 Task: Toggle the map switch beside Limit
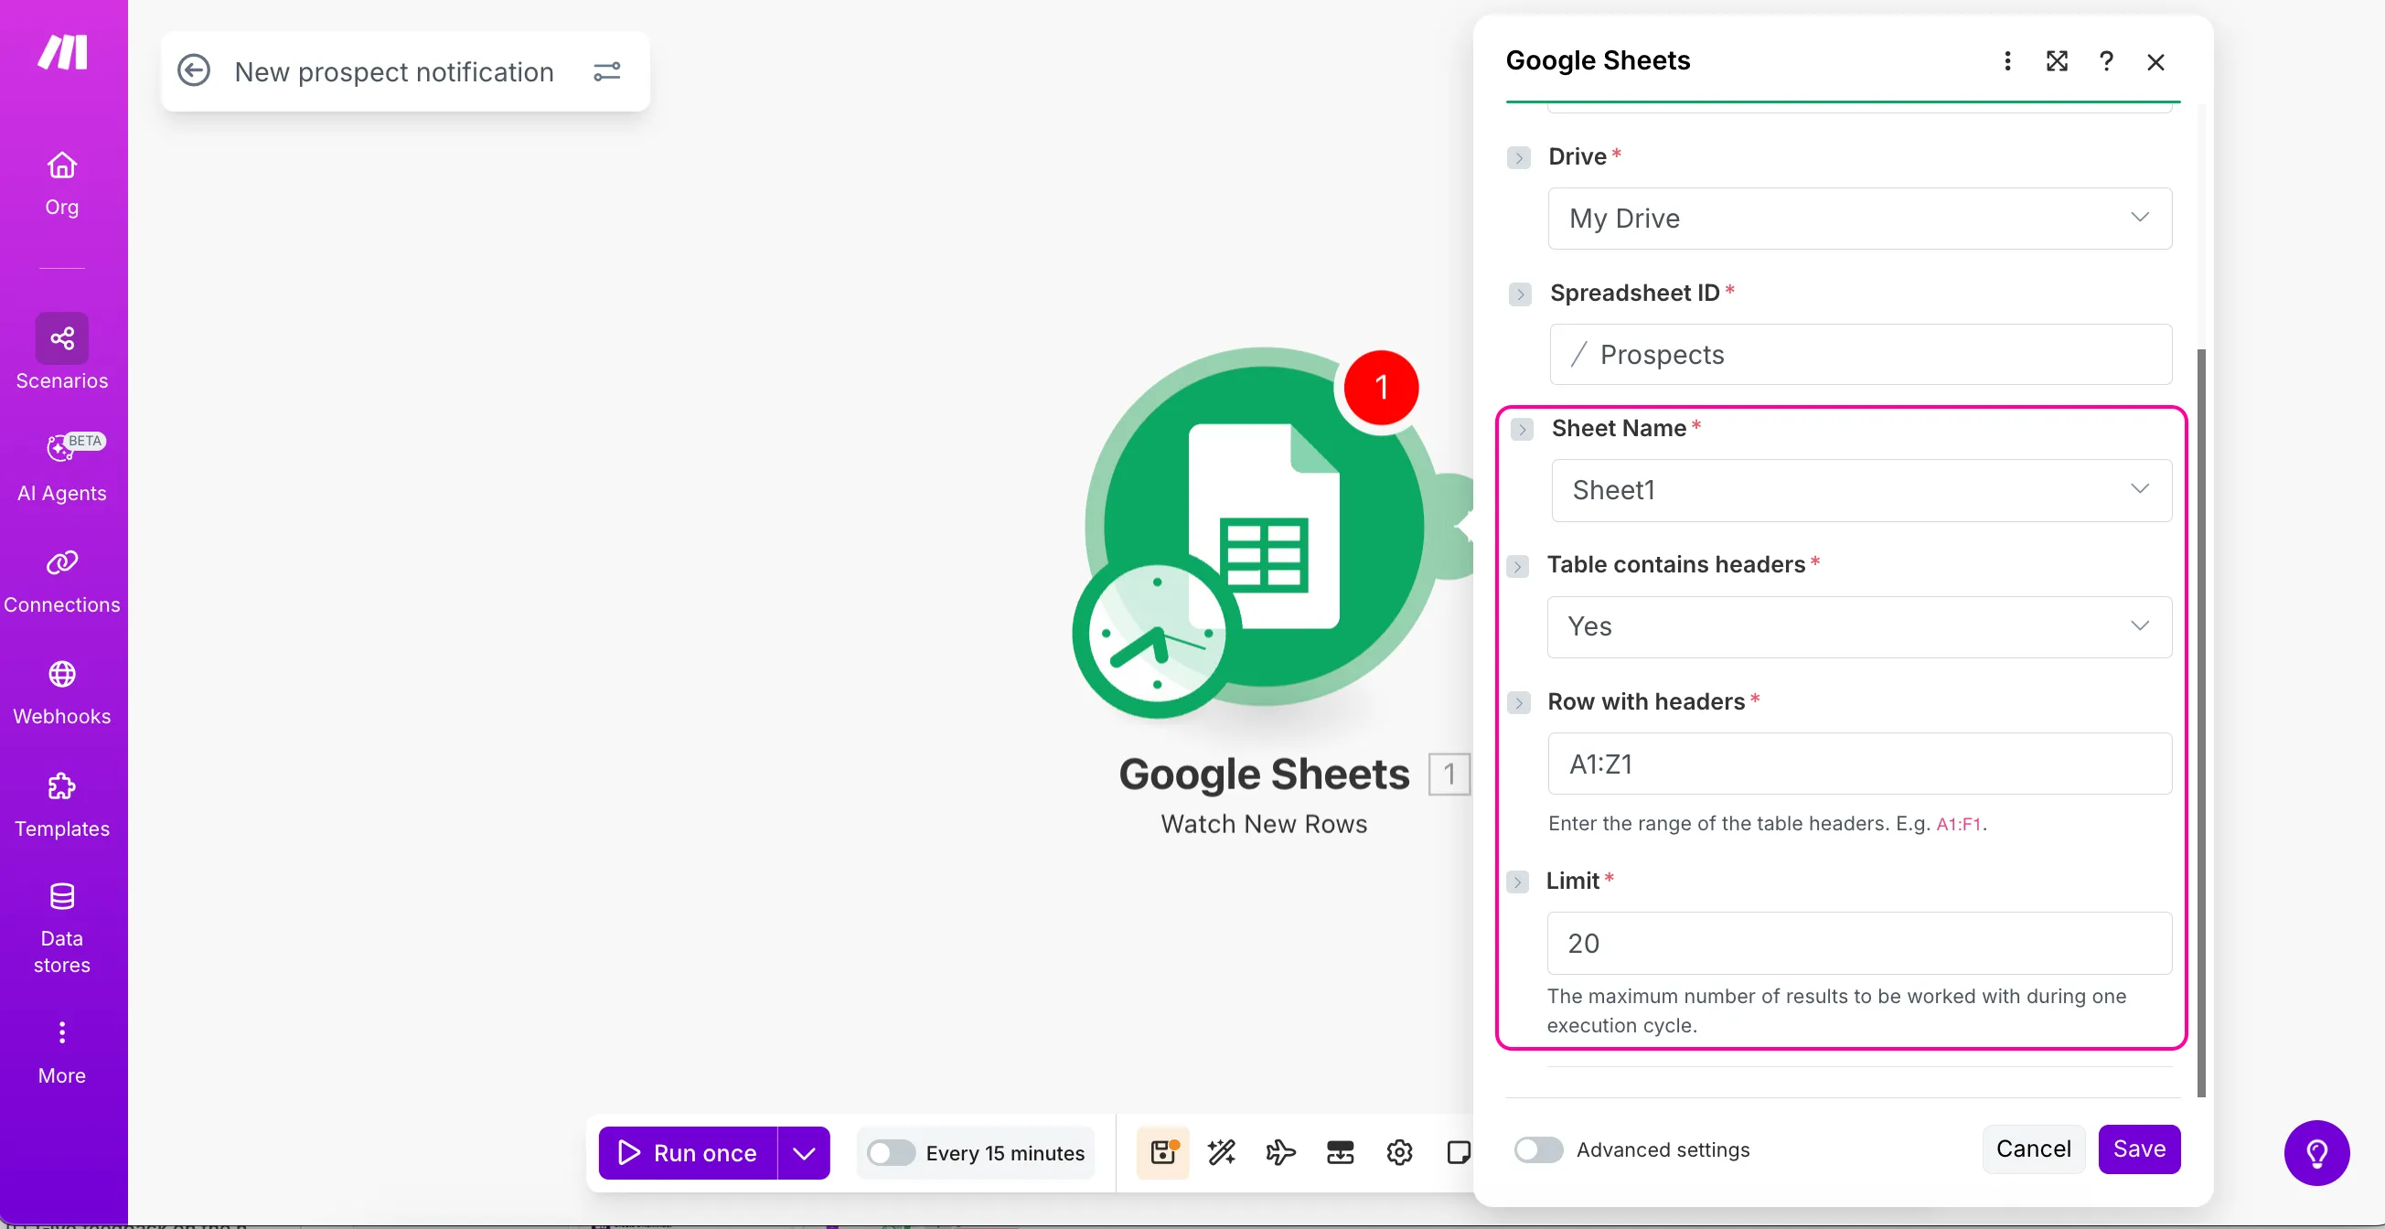[1517, 882]
